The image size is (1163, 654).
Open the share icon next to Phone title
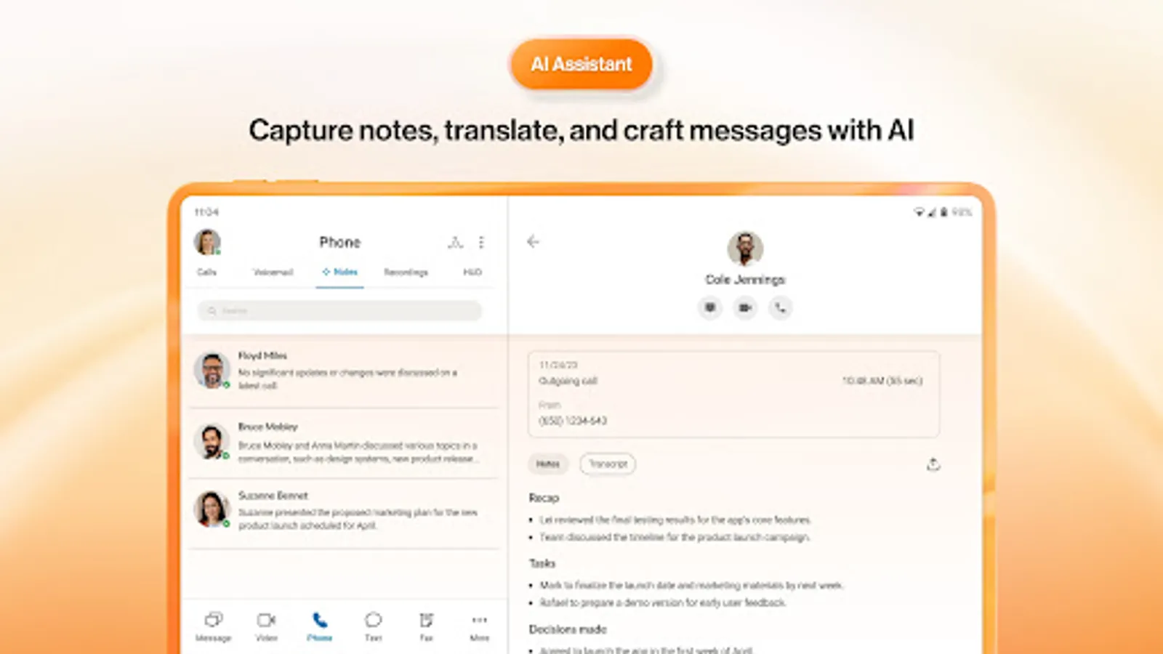point(455,242)
